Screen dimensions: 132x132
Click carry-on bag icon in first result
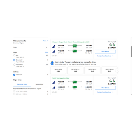(x=114, y=45)
